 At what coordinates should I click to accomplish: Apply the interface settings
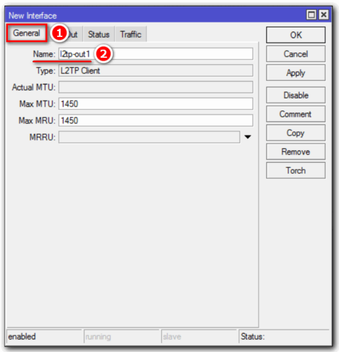295,73
